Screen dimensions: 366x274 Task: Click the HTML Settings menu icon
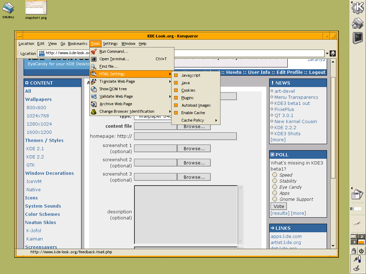pyautogui.click(x=94, y=74)
